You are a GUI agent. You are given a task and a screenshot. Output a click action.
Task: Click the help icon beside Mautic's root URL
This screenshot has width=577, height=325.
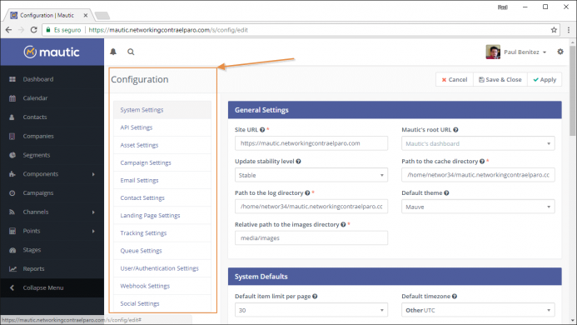tap(455, 130)
